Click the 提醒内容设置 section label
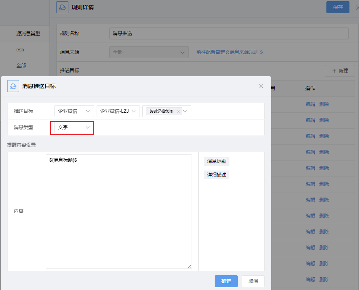 tap(21, 145)
